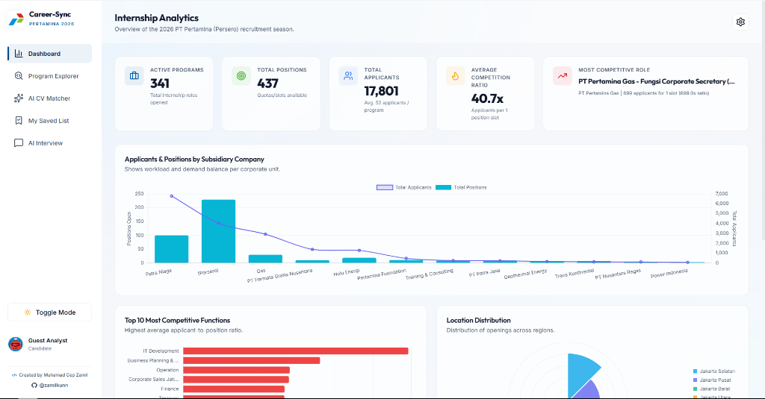765x399 pixels.
Task: Click the Hulu Energi positions bar
Action: pos(359,260)
